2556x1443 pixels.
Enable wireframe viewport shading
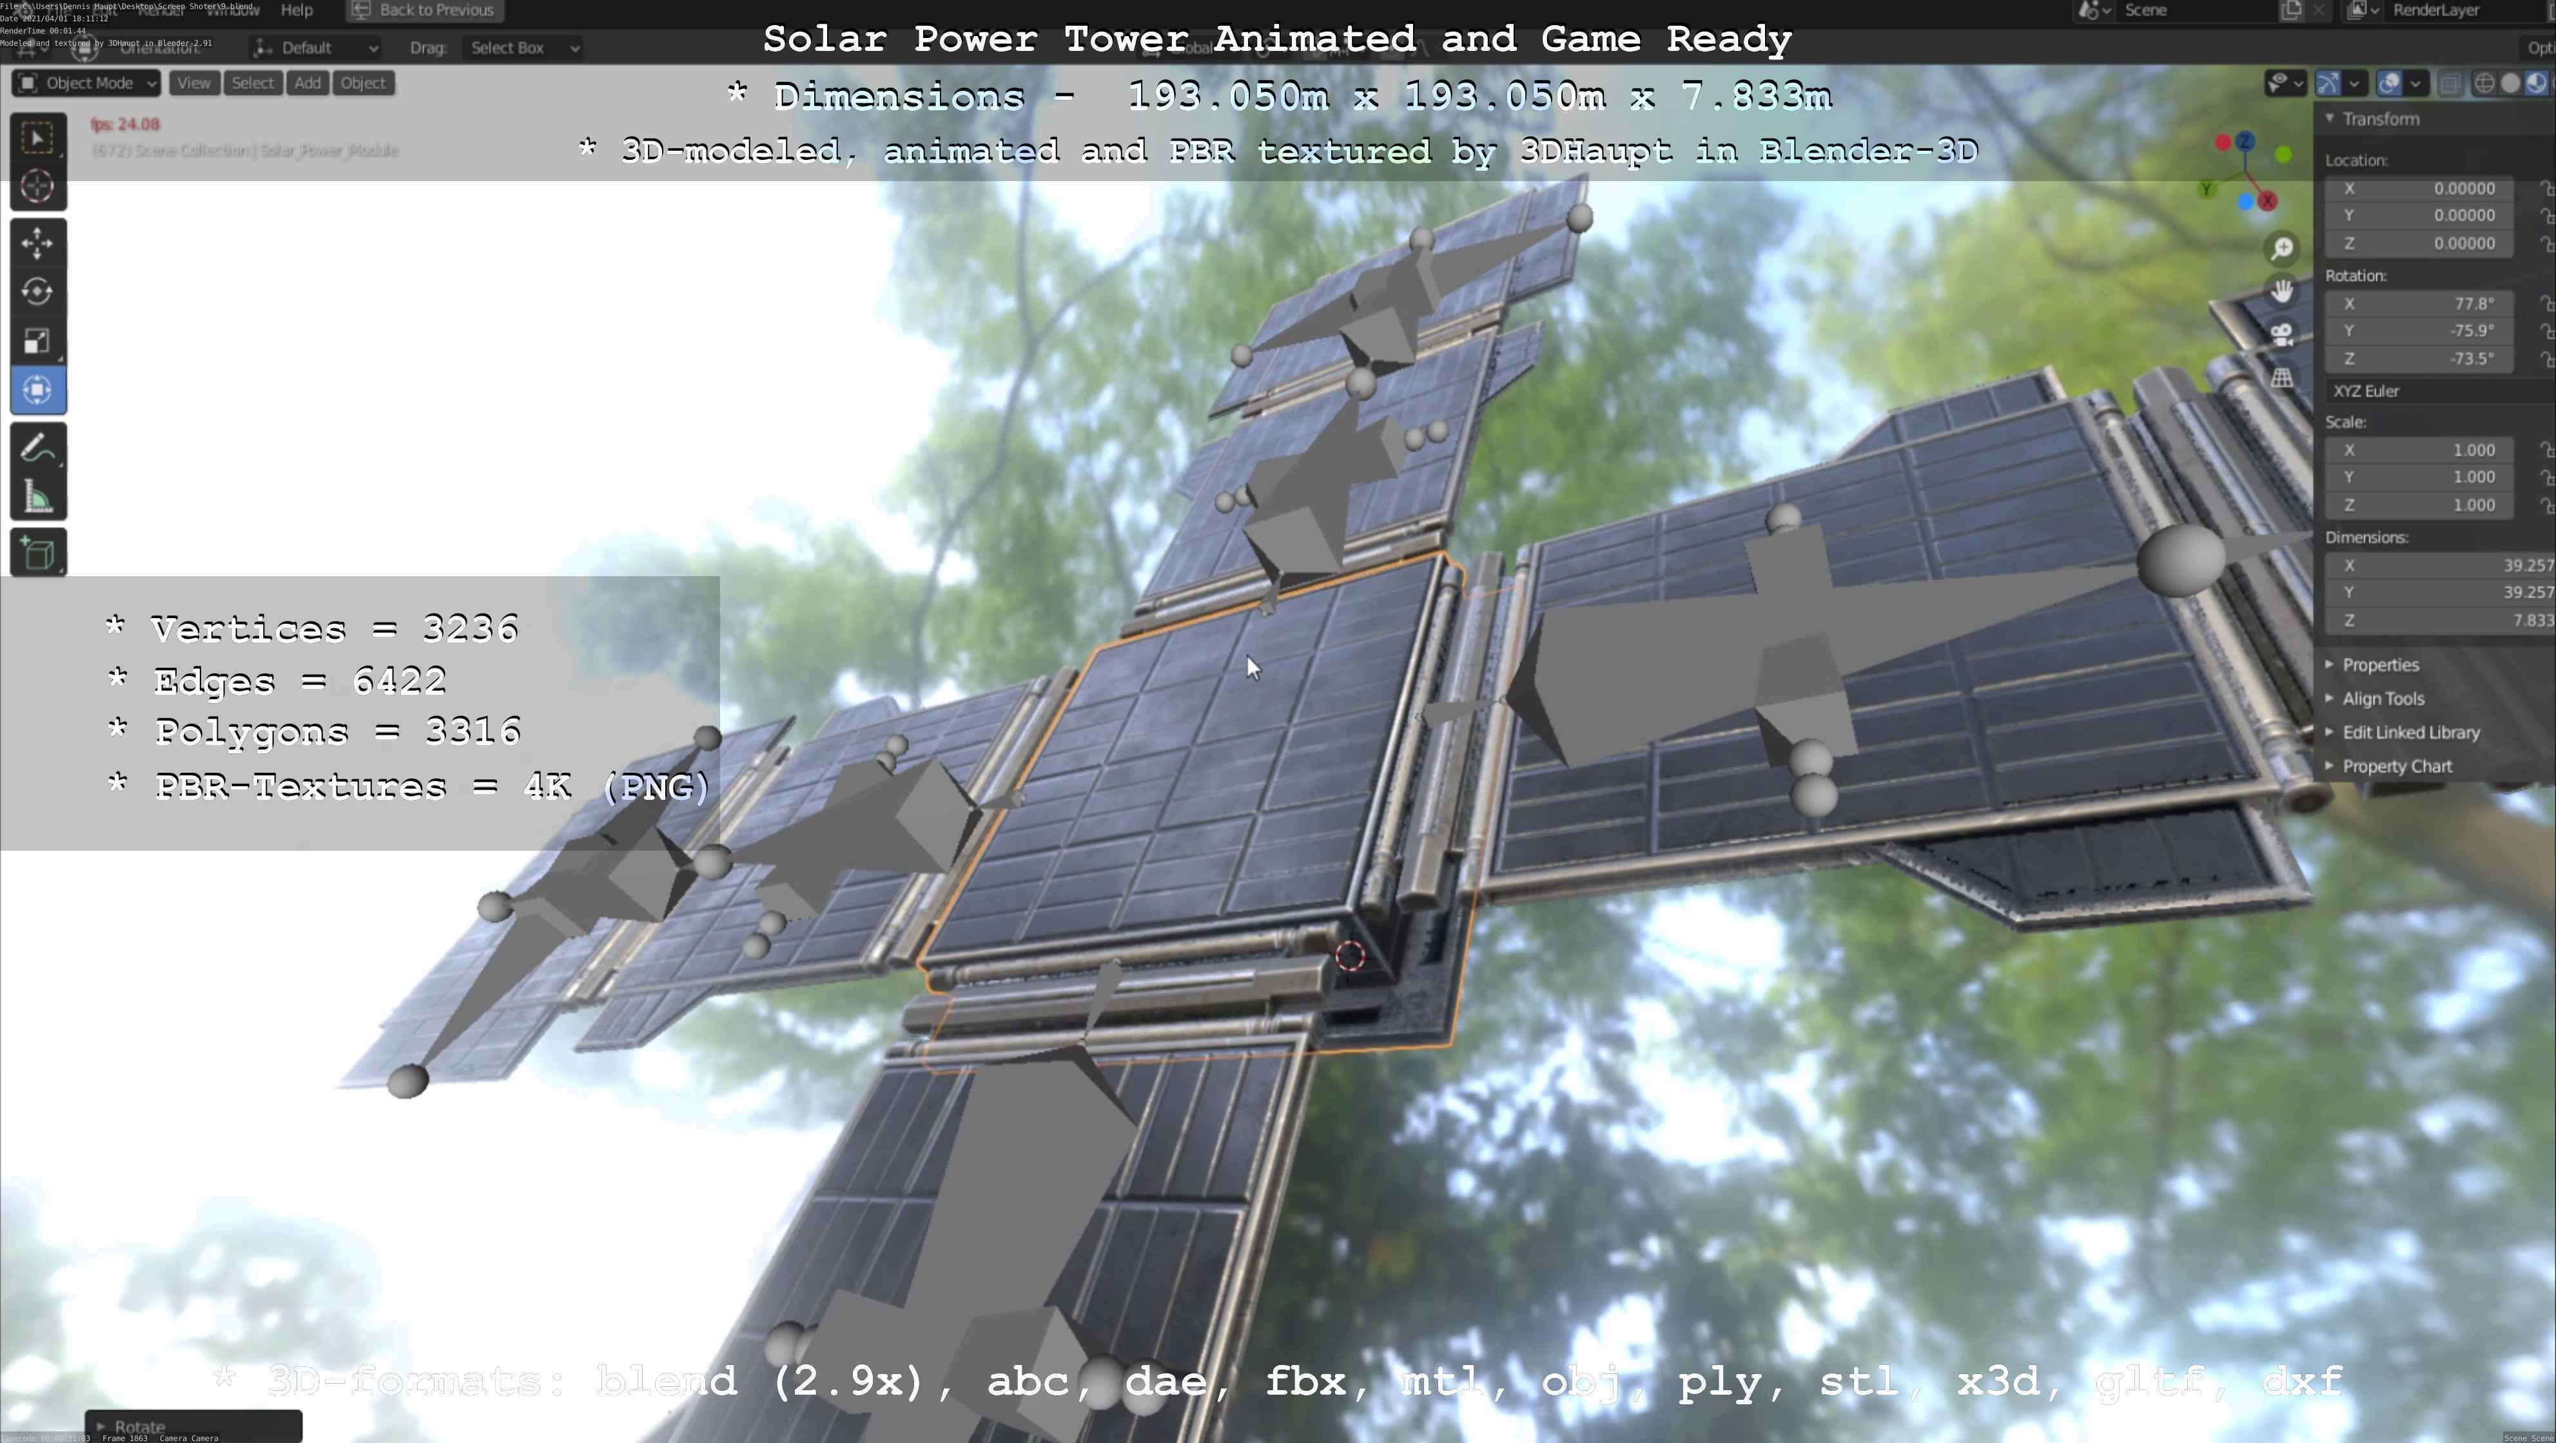(x=2484, y=83)
